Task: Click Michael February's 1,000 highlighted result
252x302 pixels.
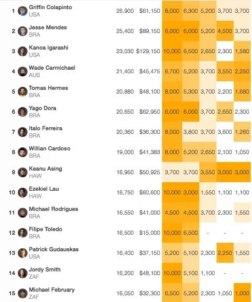Action: click(242, 293)
